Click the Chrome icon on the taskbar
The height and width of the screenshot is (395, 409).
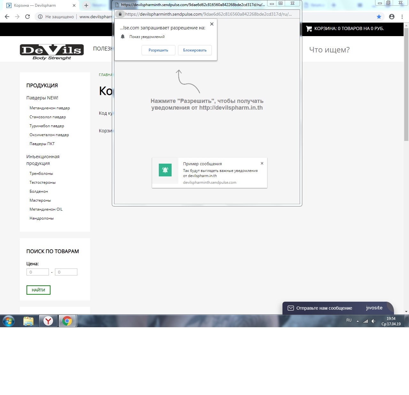coord(67,321)
